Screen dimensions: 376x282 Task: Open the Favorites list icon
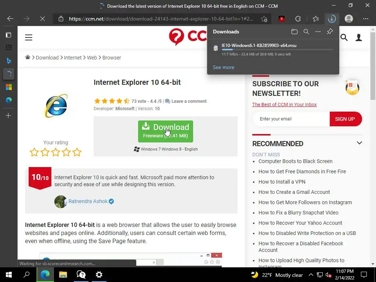[315, 19]
